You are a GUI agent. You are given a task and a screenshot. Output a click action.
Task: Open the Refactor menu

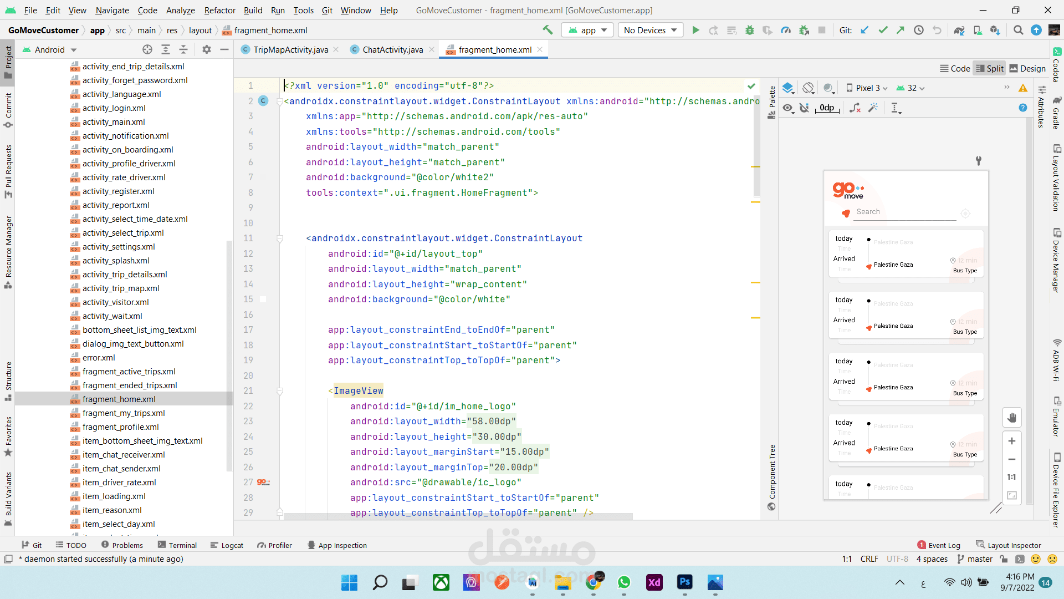click(x=219, y=10)
